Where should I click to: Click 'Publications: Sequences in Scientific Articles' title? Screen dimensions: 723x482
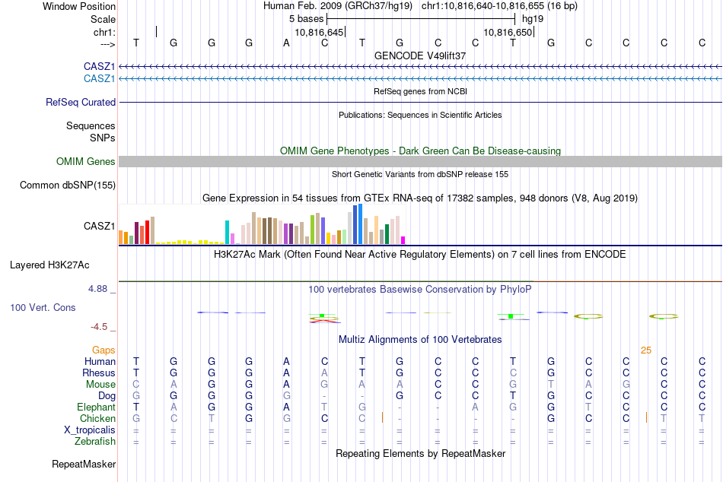pyautogui.click(x=420, y=115)
